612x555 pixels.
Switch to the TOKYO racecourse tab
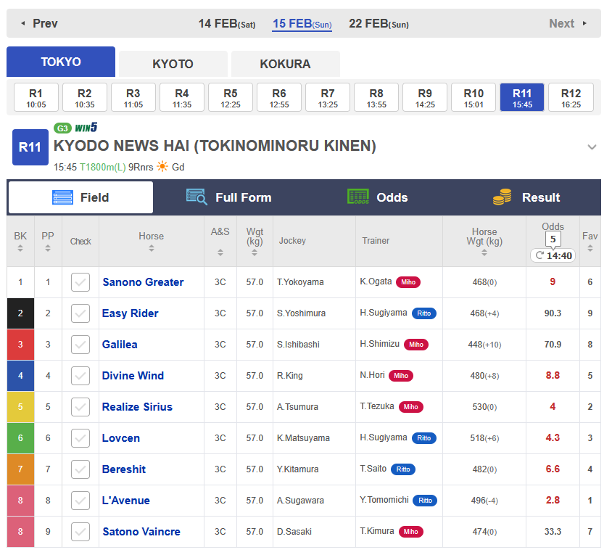61,62
